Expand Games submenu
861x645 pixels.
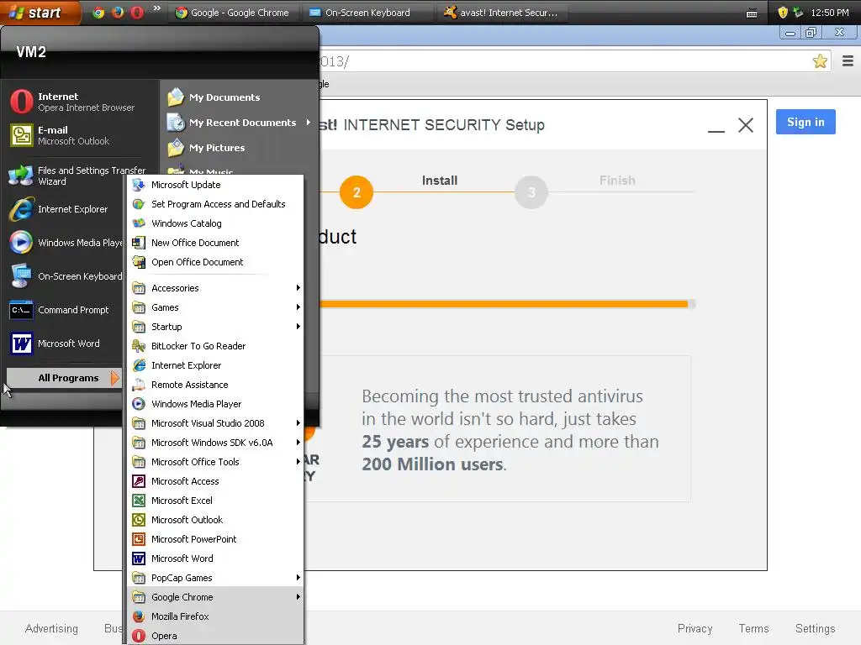click(216, 307)
